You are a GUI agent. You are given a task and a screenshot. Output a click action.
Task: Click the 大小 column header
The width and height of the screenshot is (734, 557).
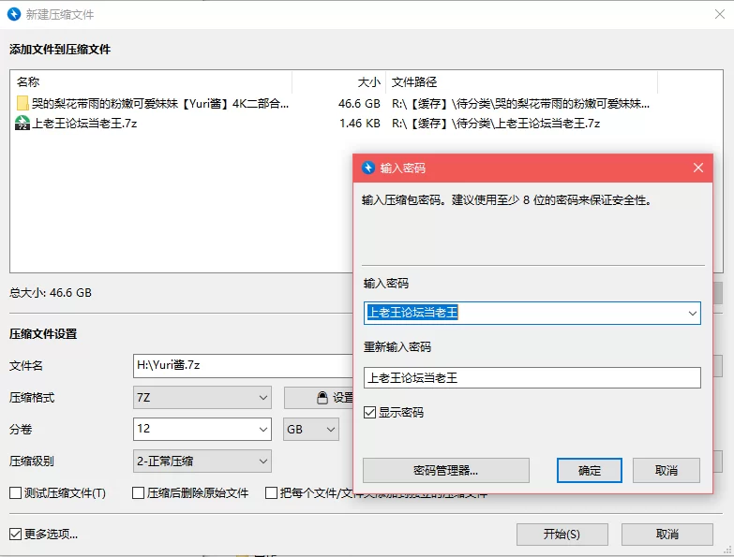click(x=339, y=82)
